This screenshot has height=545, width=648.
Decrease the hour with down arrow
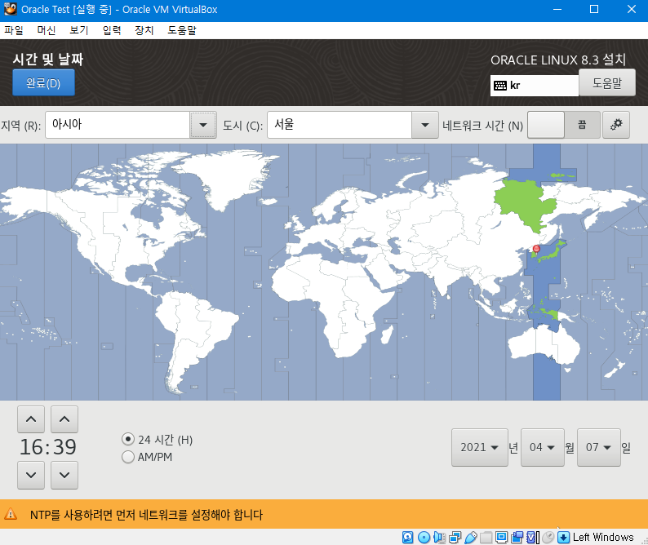point(31,475)
